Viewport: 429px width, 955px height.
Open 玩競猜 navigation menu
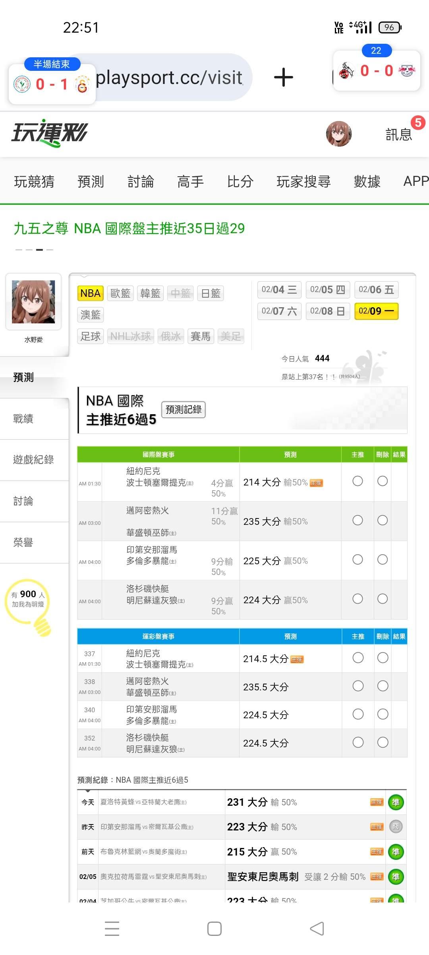coord(34,181)
